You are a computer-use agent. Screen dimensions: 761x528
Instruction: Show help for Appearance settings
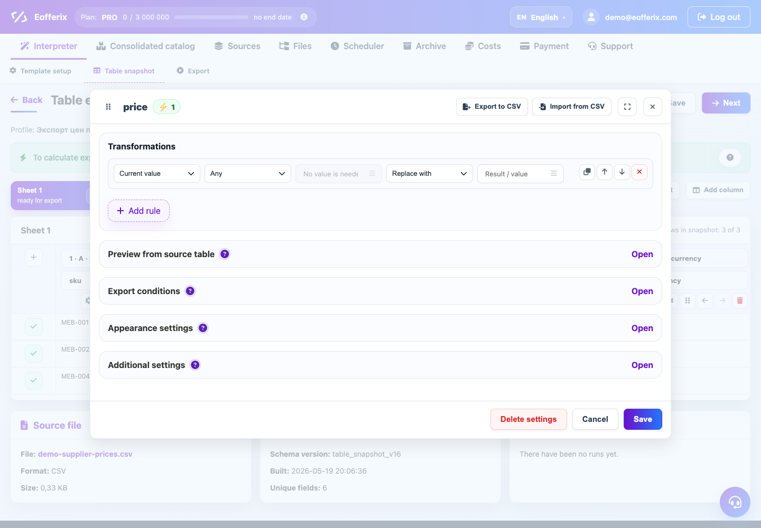point(203,328)
